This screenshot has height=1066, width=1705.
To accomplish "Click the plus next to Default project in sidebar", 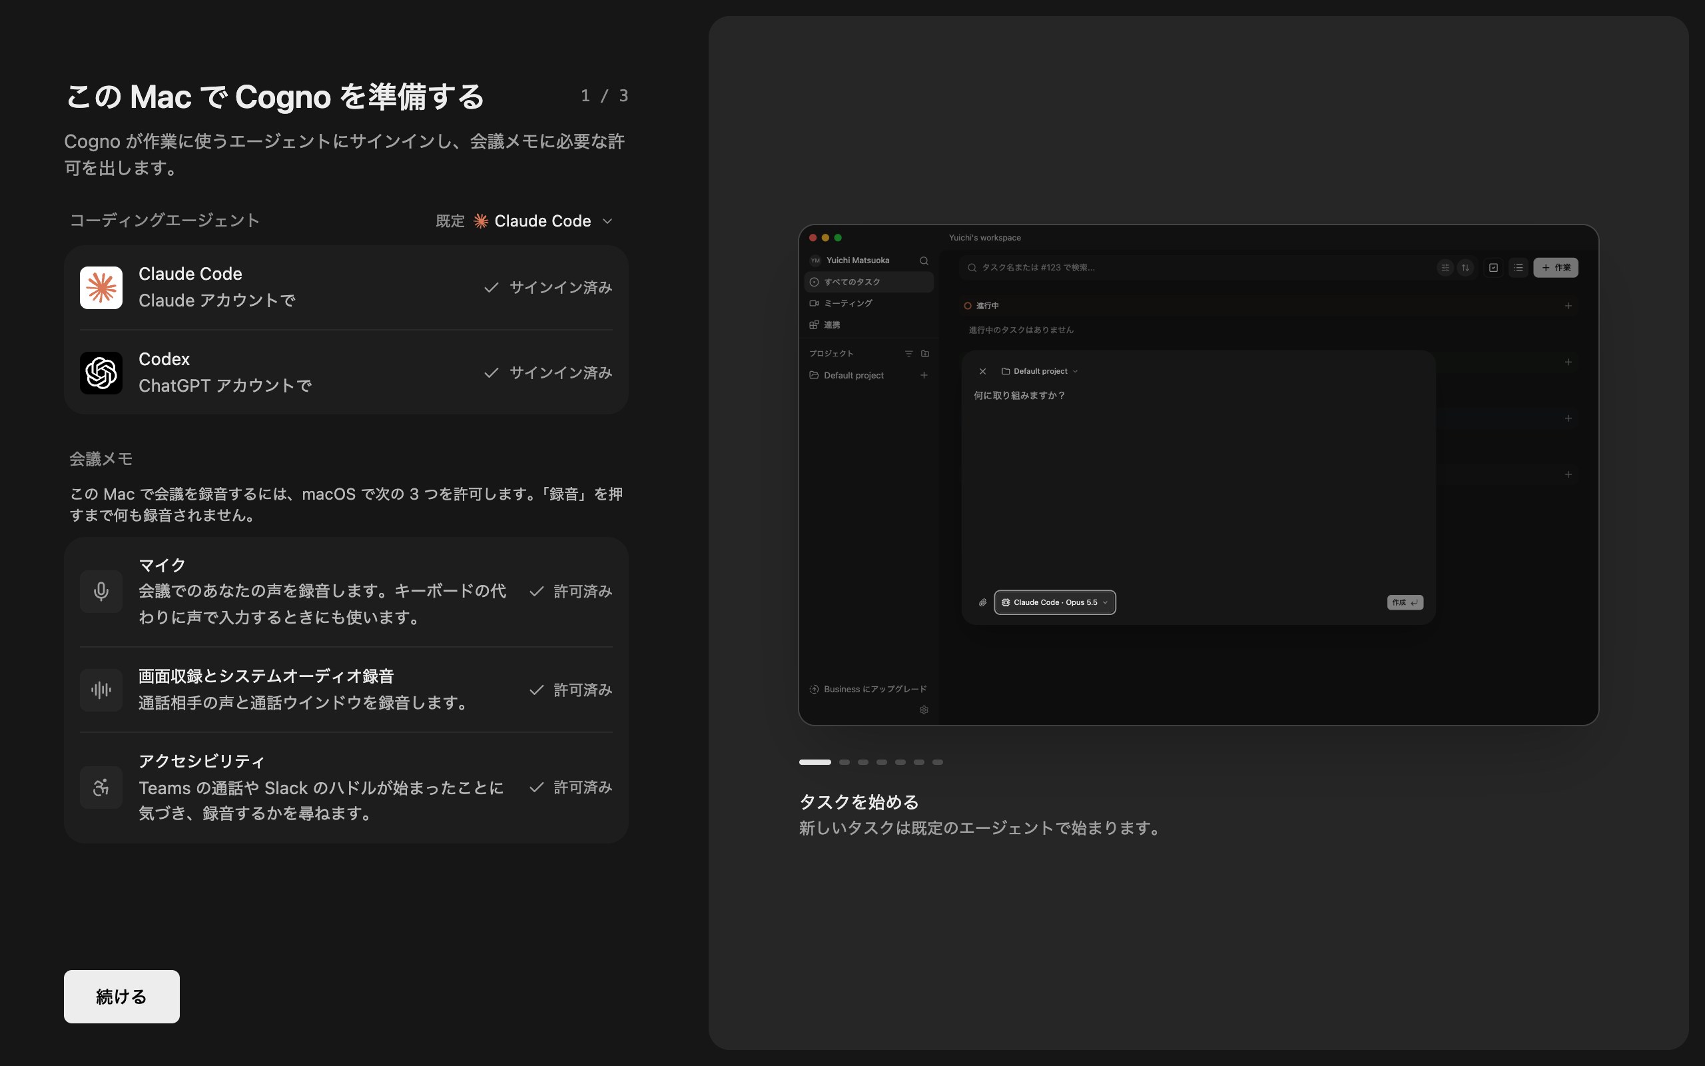I will tap(924, 375).
